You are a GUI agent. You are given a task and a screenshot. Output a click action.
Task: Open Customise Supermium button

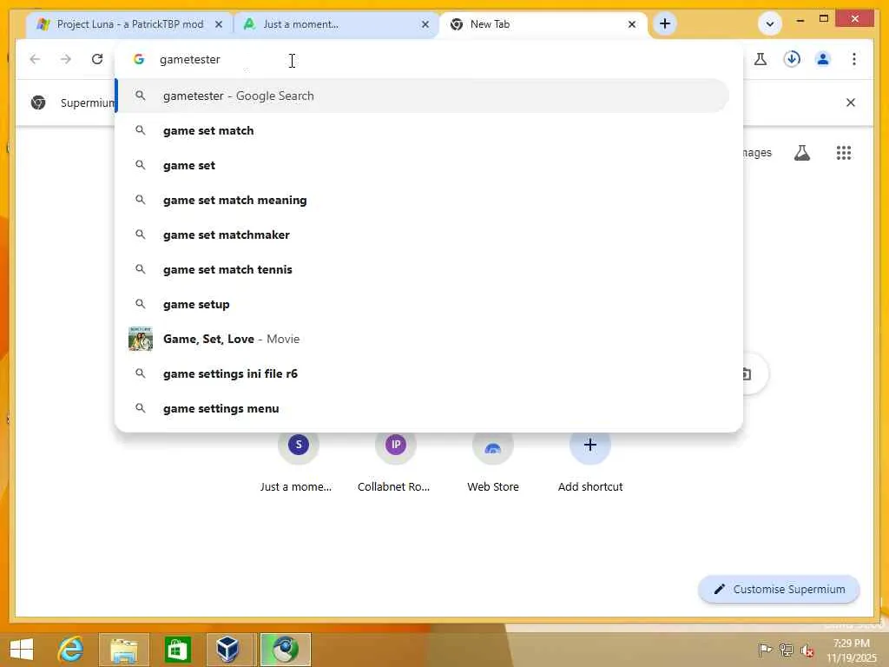click(x=779, y=590)
